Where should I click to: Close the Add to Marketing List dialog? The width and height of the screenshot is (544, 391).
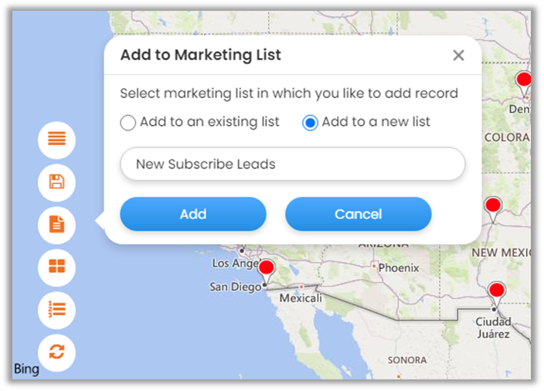pos(458,56)
